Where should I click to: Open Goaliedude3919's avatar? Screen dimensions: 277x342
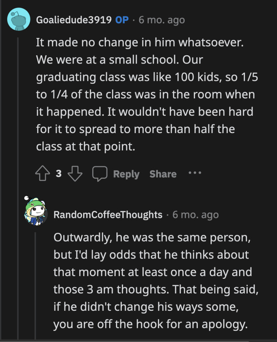(19, 19)
